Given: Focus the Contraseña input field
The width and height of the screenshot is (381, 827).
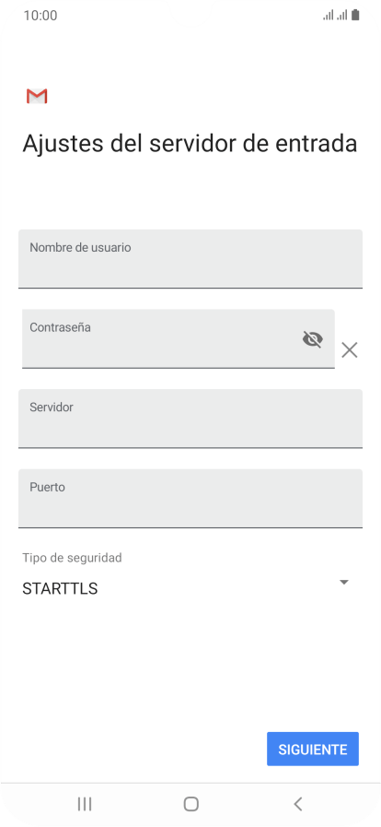Looking at the screenshot, I should click(179, 338).
